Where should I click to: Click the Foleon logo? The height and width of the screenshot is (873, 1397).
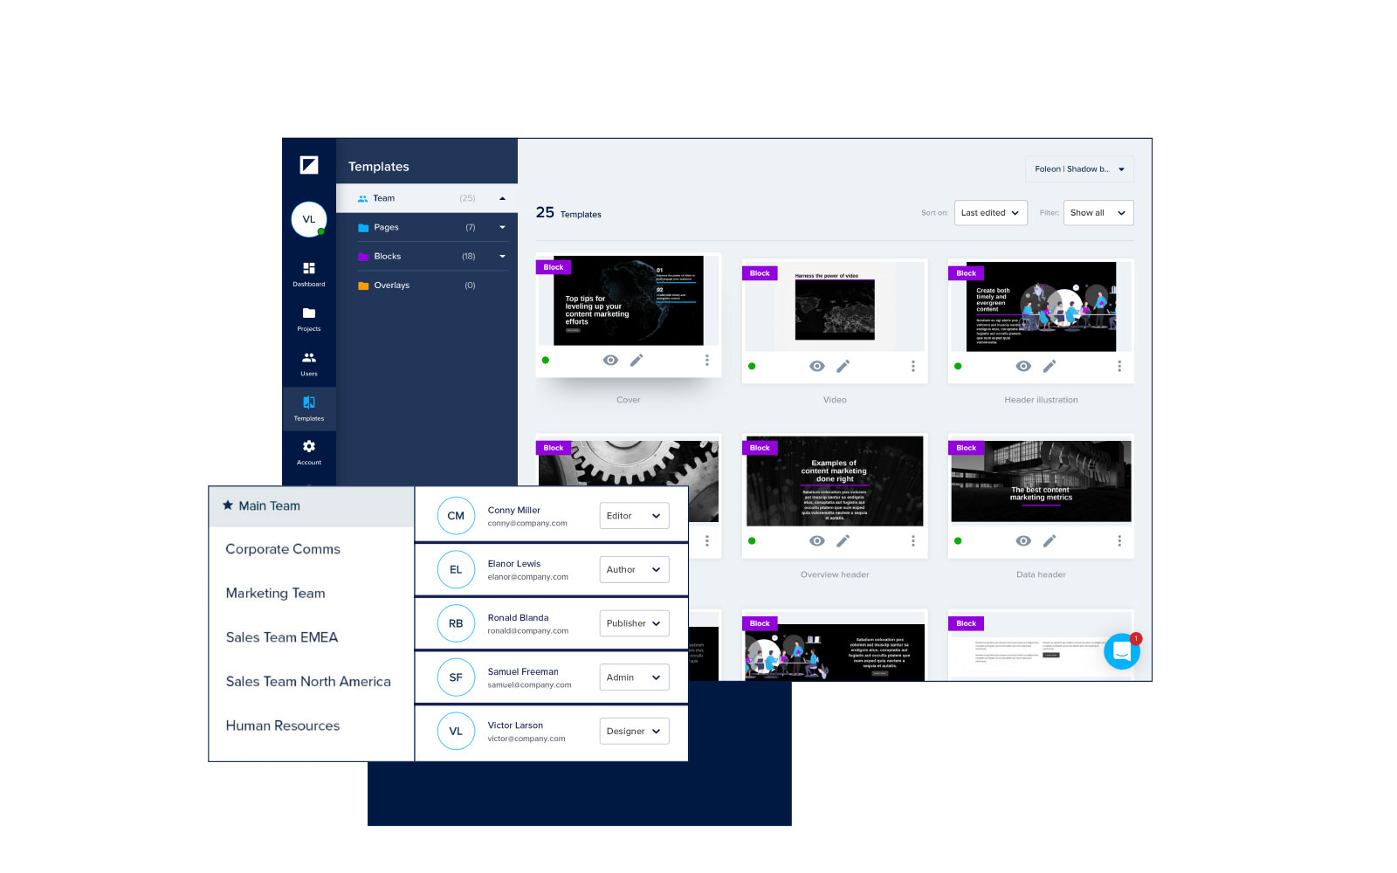(309, 165)
